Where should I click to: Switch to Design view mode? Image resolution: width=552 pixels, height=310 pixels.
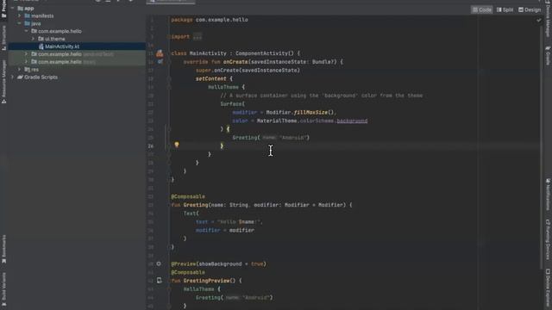[529, 9]
